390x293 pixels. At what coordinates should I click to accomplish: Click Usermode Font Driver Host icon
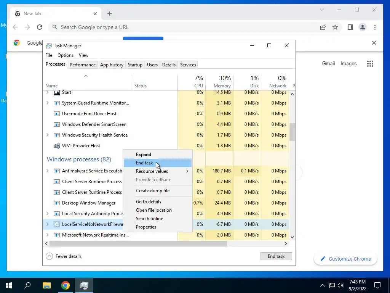(x=57, y=114)
